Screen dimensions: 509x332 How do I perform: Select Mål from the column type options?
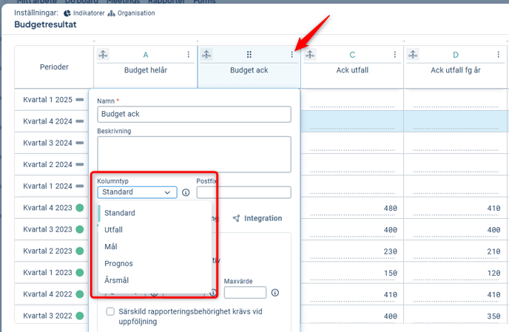[x=110, y=246]
